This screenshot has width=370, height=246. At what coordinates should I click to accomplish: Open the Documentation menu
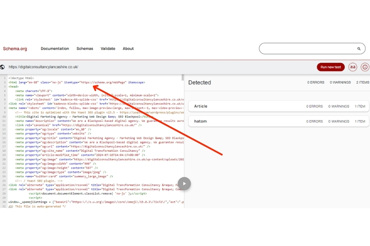coord(55,48)
